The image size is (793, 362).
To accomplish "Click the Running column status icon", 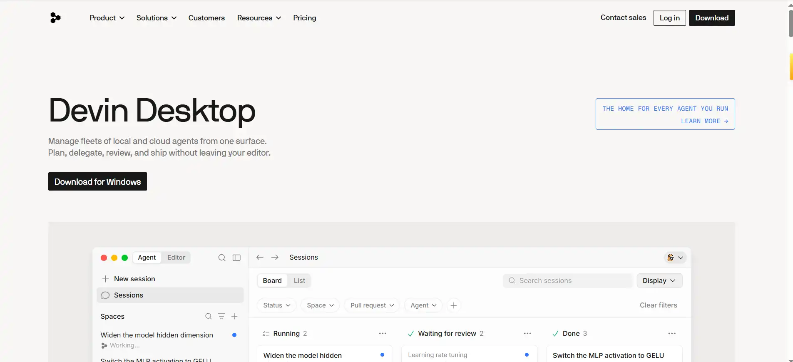I will coord(266,334).
